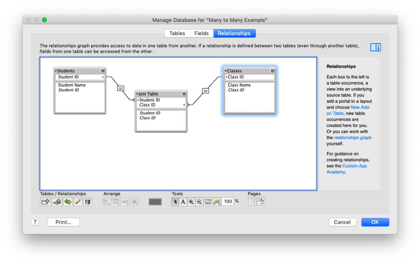Click the Print button

[63, 222]
